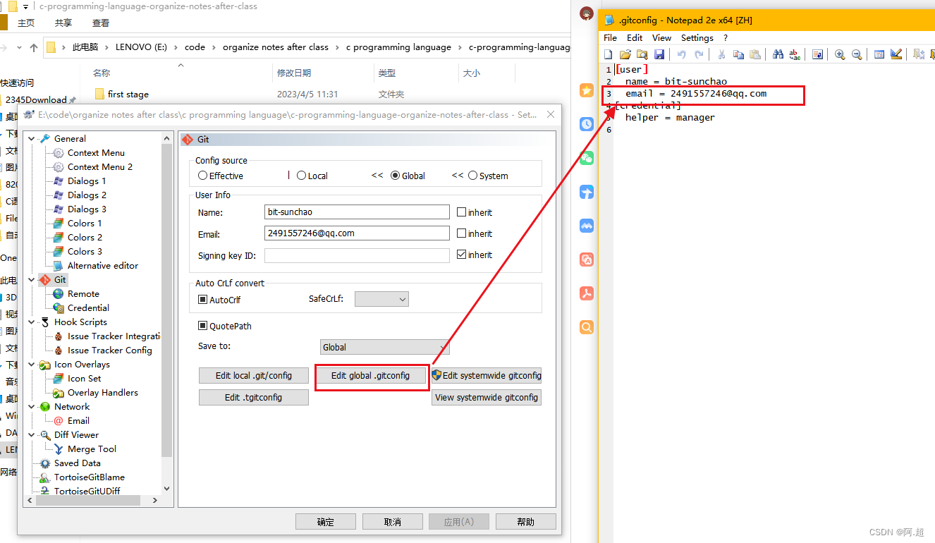Click the blue clock icon in sidebar
The height and width of the screenshot is (543, 935).
pos(587,124)
